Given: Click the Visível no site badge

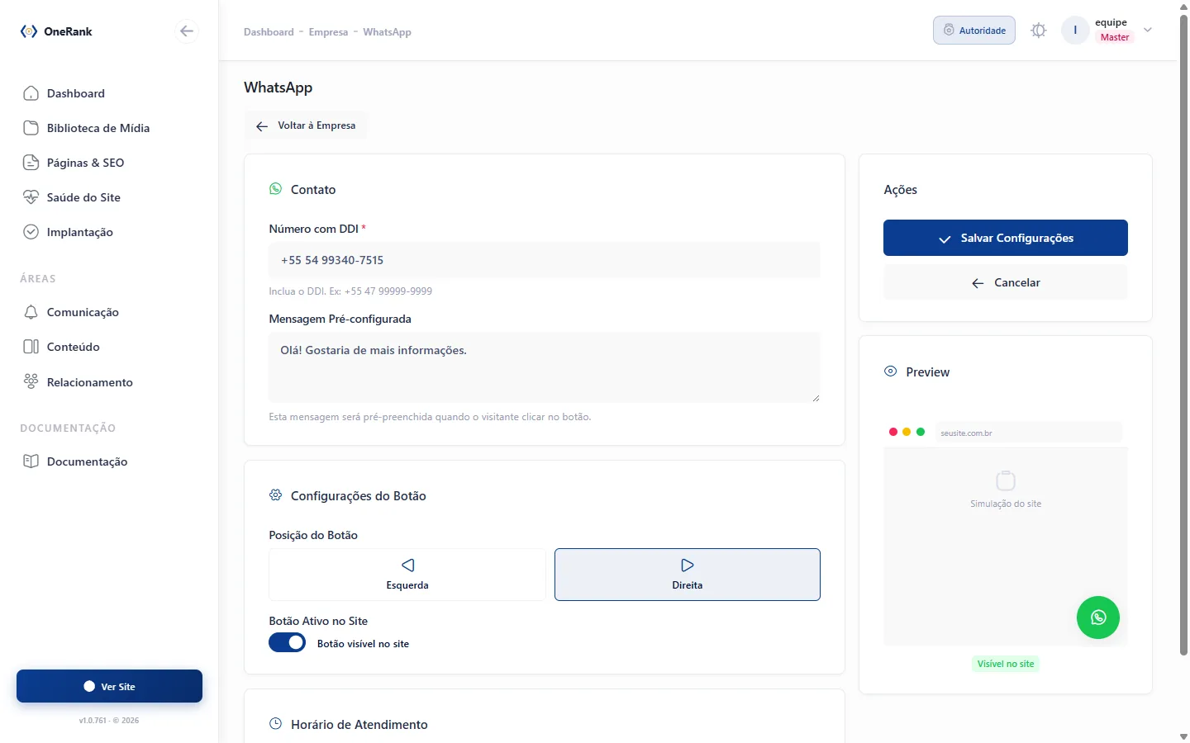Looking at the screenshot, I should click(1006, 664).
